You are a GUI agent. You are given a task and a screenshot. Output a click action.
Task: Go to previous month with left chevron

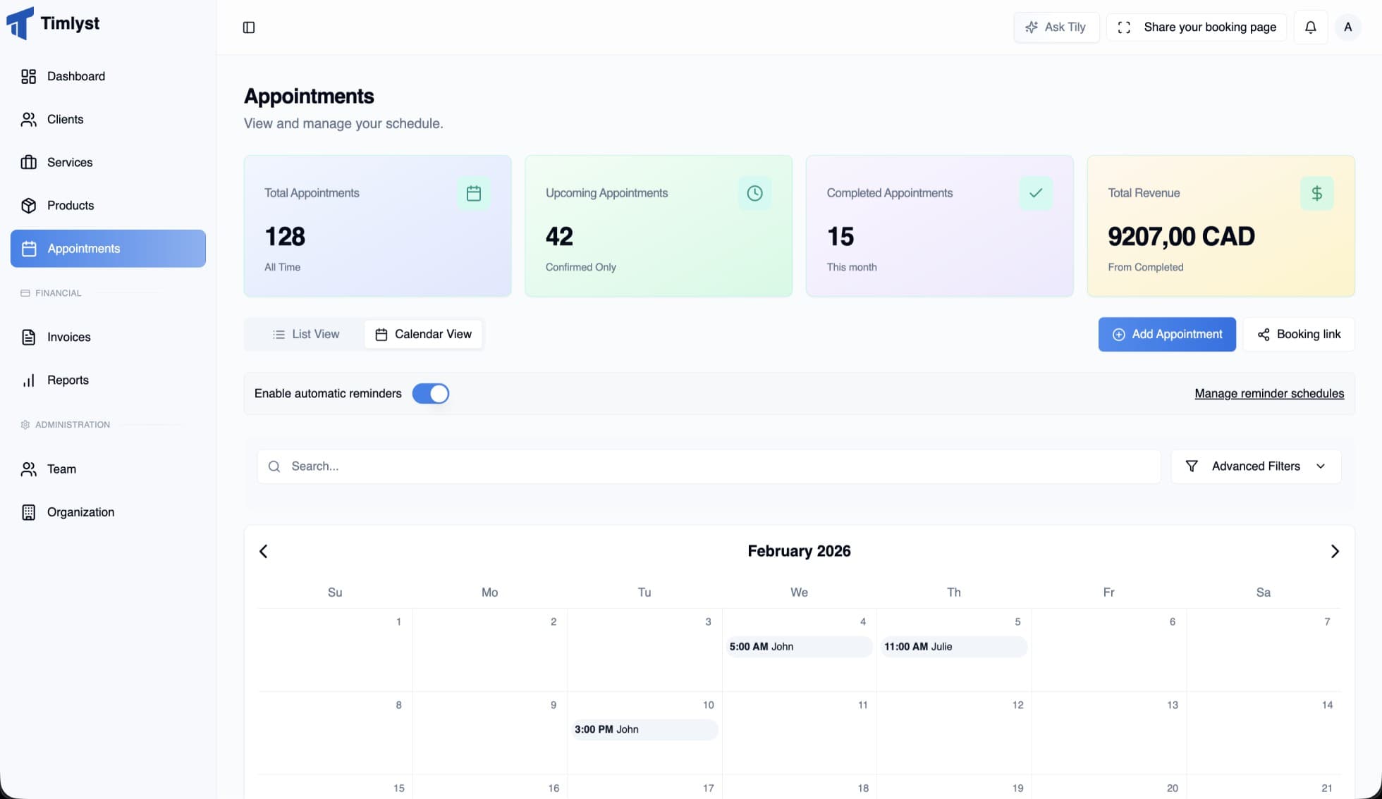point(263,552)
